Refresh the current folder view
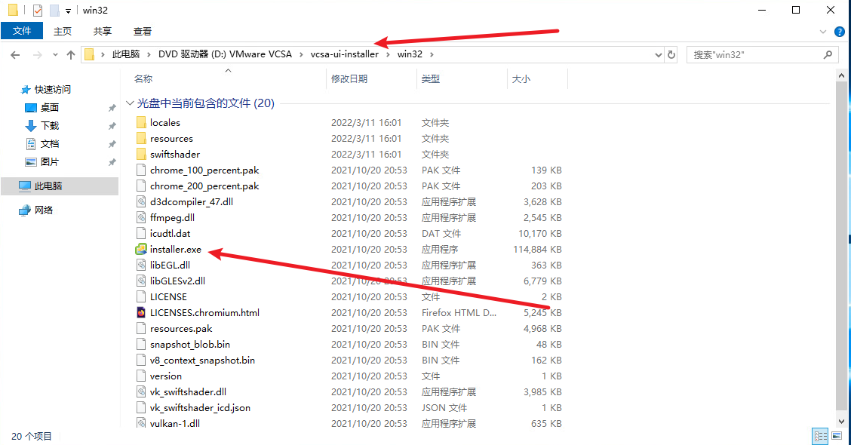The image size is (851, 445). point(671,54)
